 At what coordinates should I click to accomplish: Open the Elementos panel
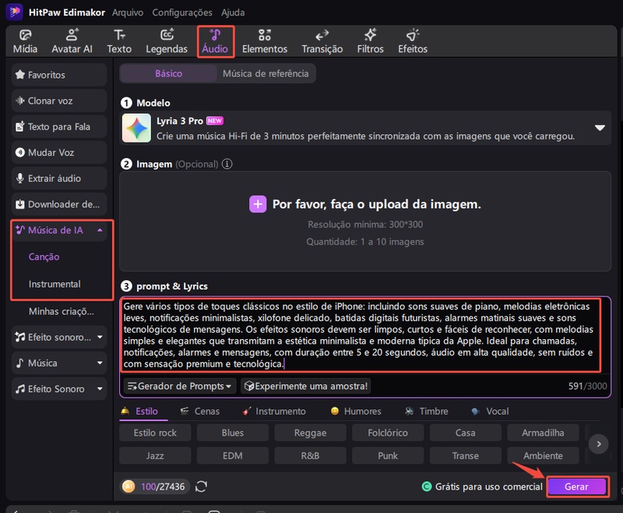265,41
